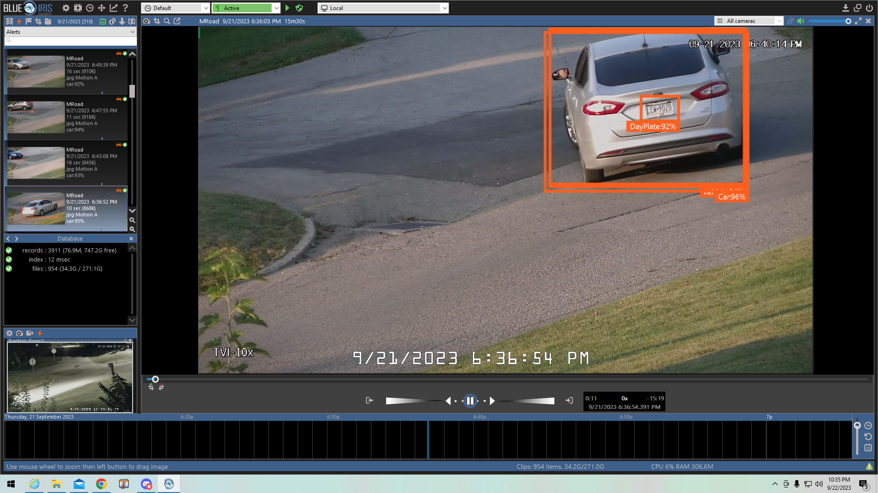Step forward with the right triangle play button
The width and height of the screenshot is (878, 493).
(493, 401)
